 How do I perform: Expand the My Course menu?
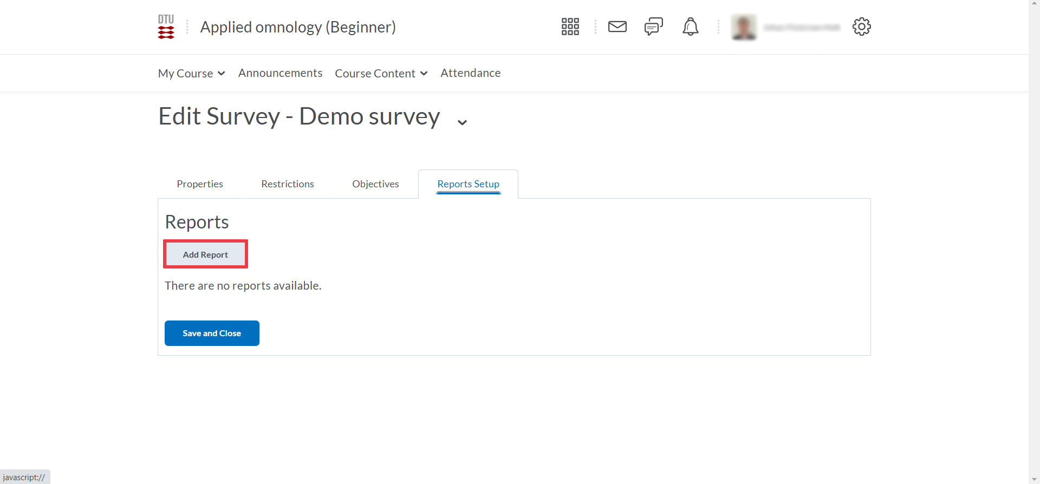tap(191, 73)
